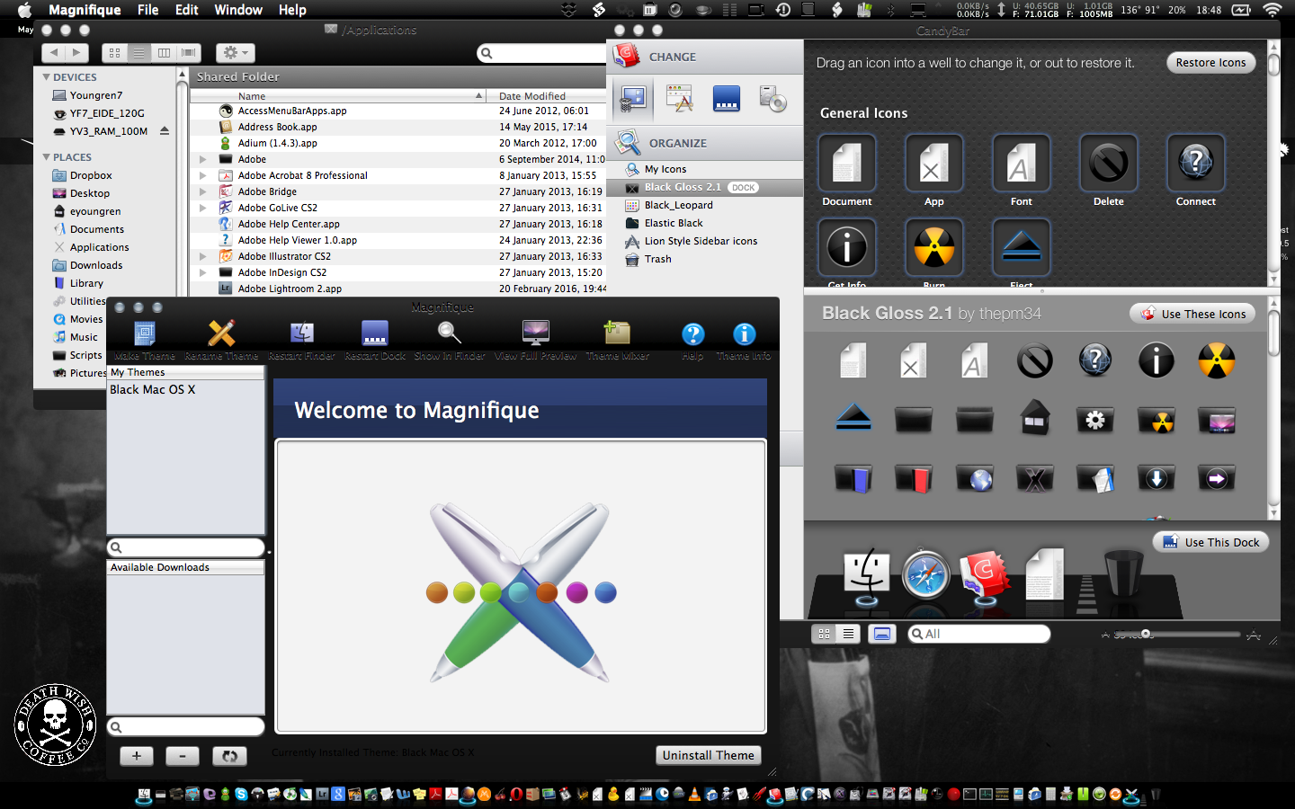Toggle the dock preview pane in CandyBar
Image resolution: width=1295 pixels, height=809 pixels.
(882, 634)
